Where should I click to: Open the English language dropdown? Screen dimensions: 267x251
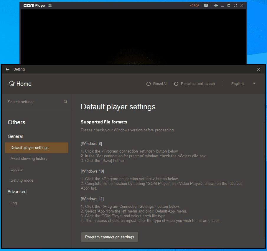click(243, 84)
